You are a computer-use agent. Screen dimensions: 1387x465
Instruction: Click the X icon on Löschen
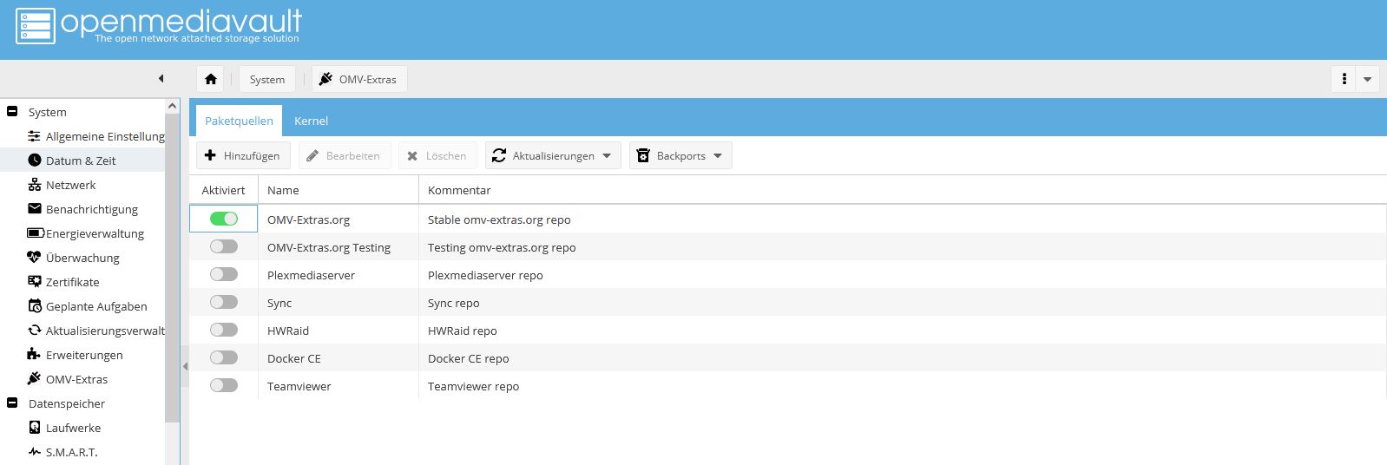point(412,156)
